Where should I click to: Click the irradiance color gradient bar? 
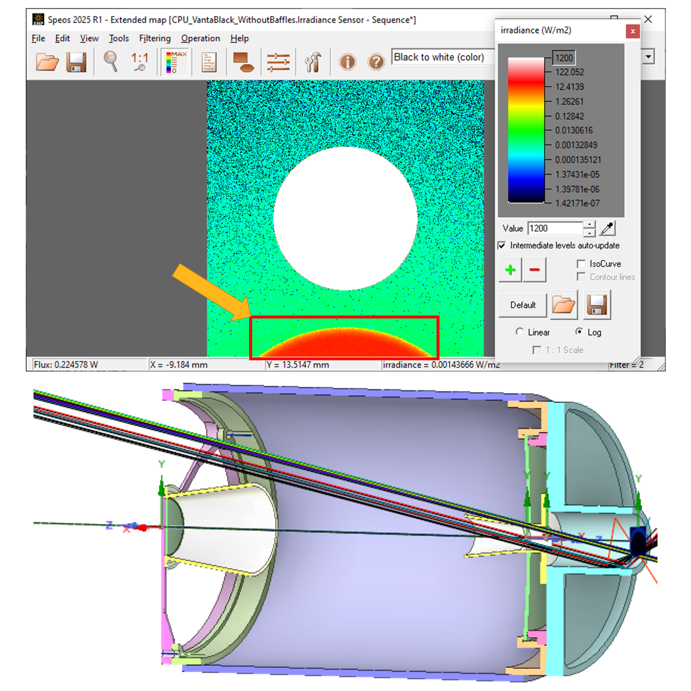pyautogui.click(x=526, y=130)
